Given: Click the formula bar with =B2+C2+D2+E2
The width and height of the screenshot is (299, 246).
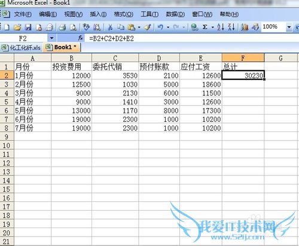Looking at the screenshot, I should coord(191,38).
